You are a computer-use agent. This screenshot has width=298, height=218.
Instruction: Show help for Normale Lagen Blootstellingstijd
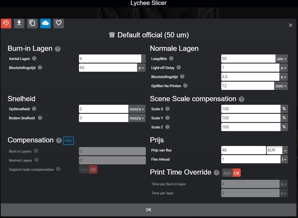182,77
